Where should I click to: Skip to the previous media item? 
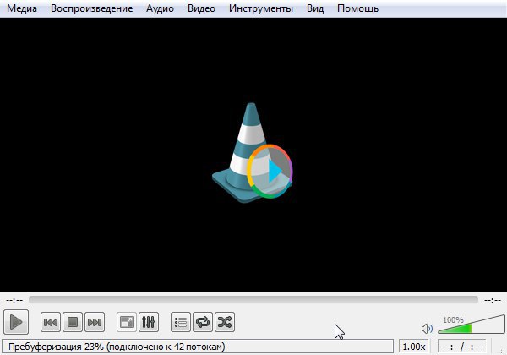click(51, 322)
